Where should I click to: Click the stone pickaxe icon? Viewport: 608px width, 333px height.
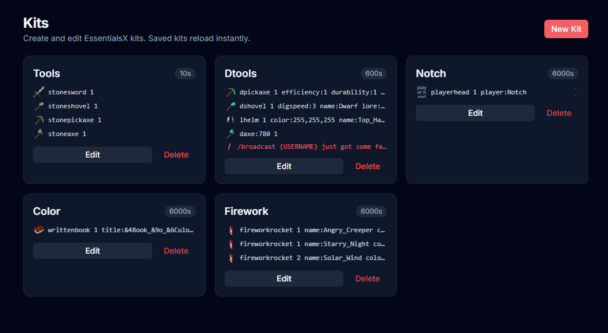[39, 120]
